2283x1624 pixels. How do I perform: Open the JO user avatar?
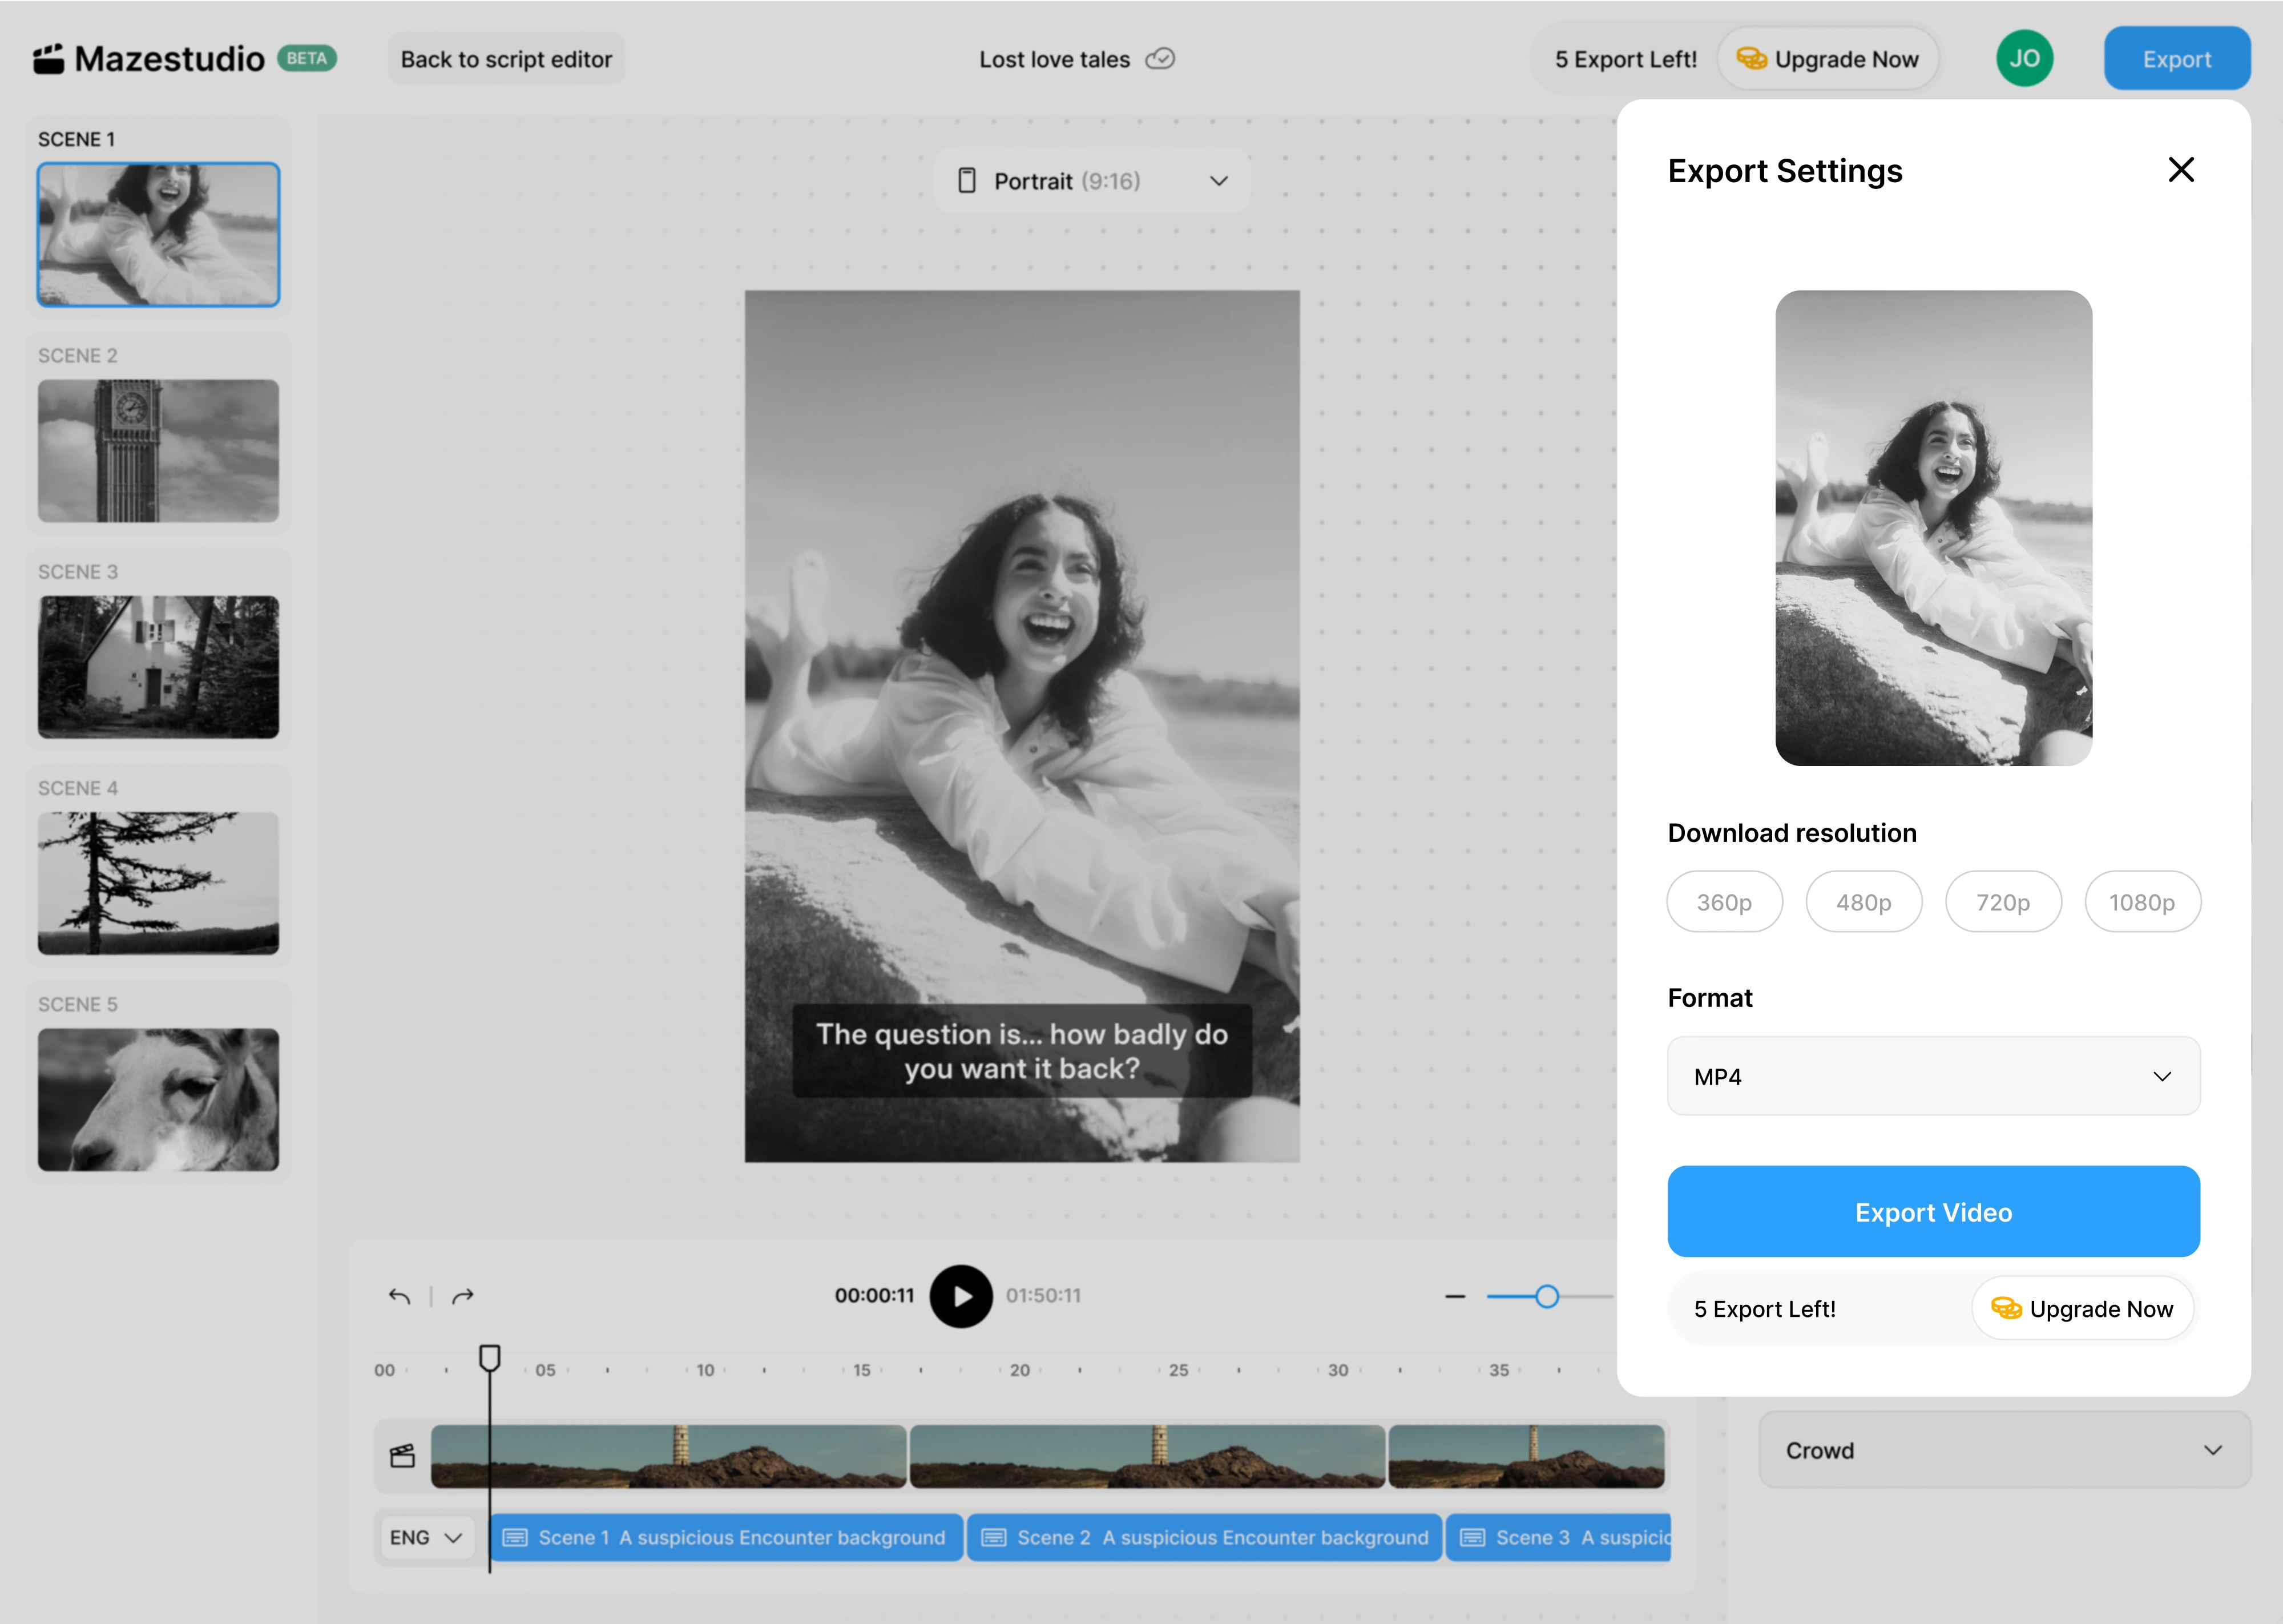(x=2024, y=59)
